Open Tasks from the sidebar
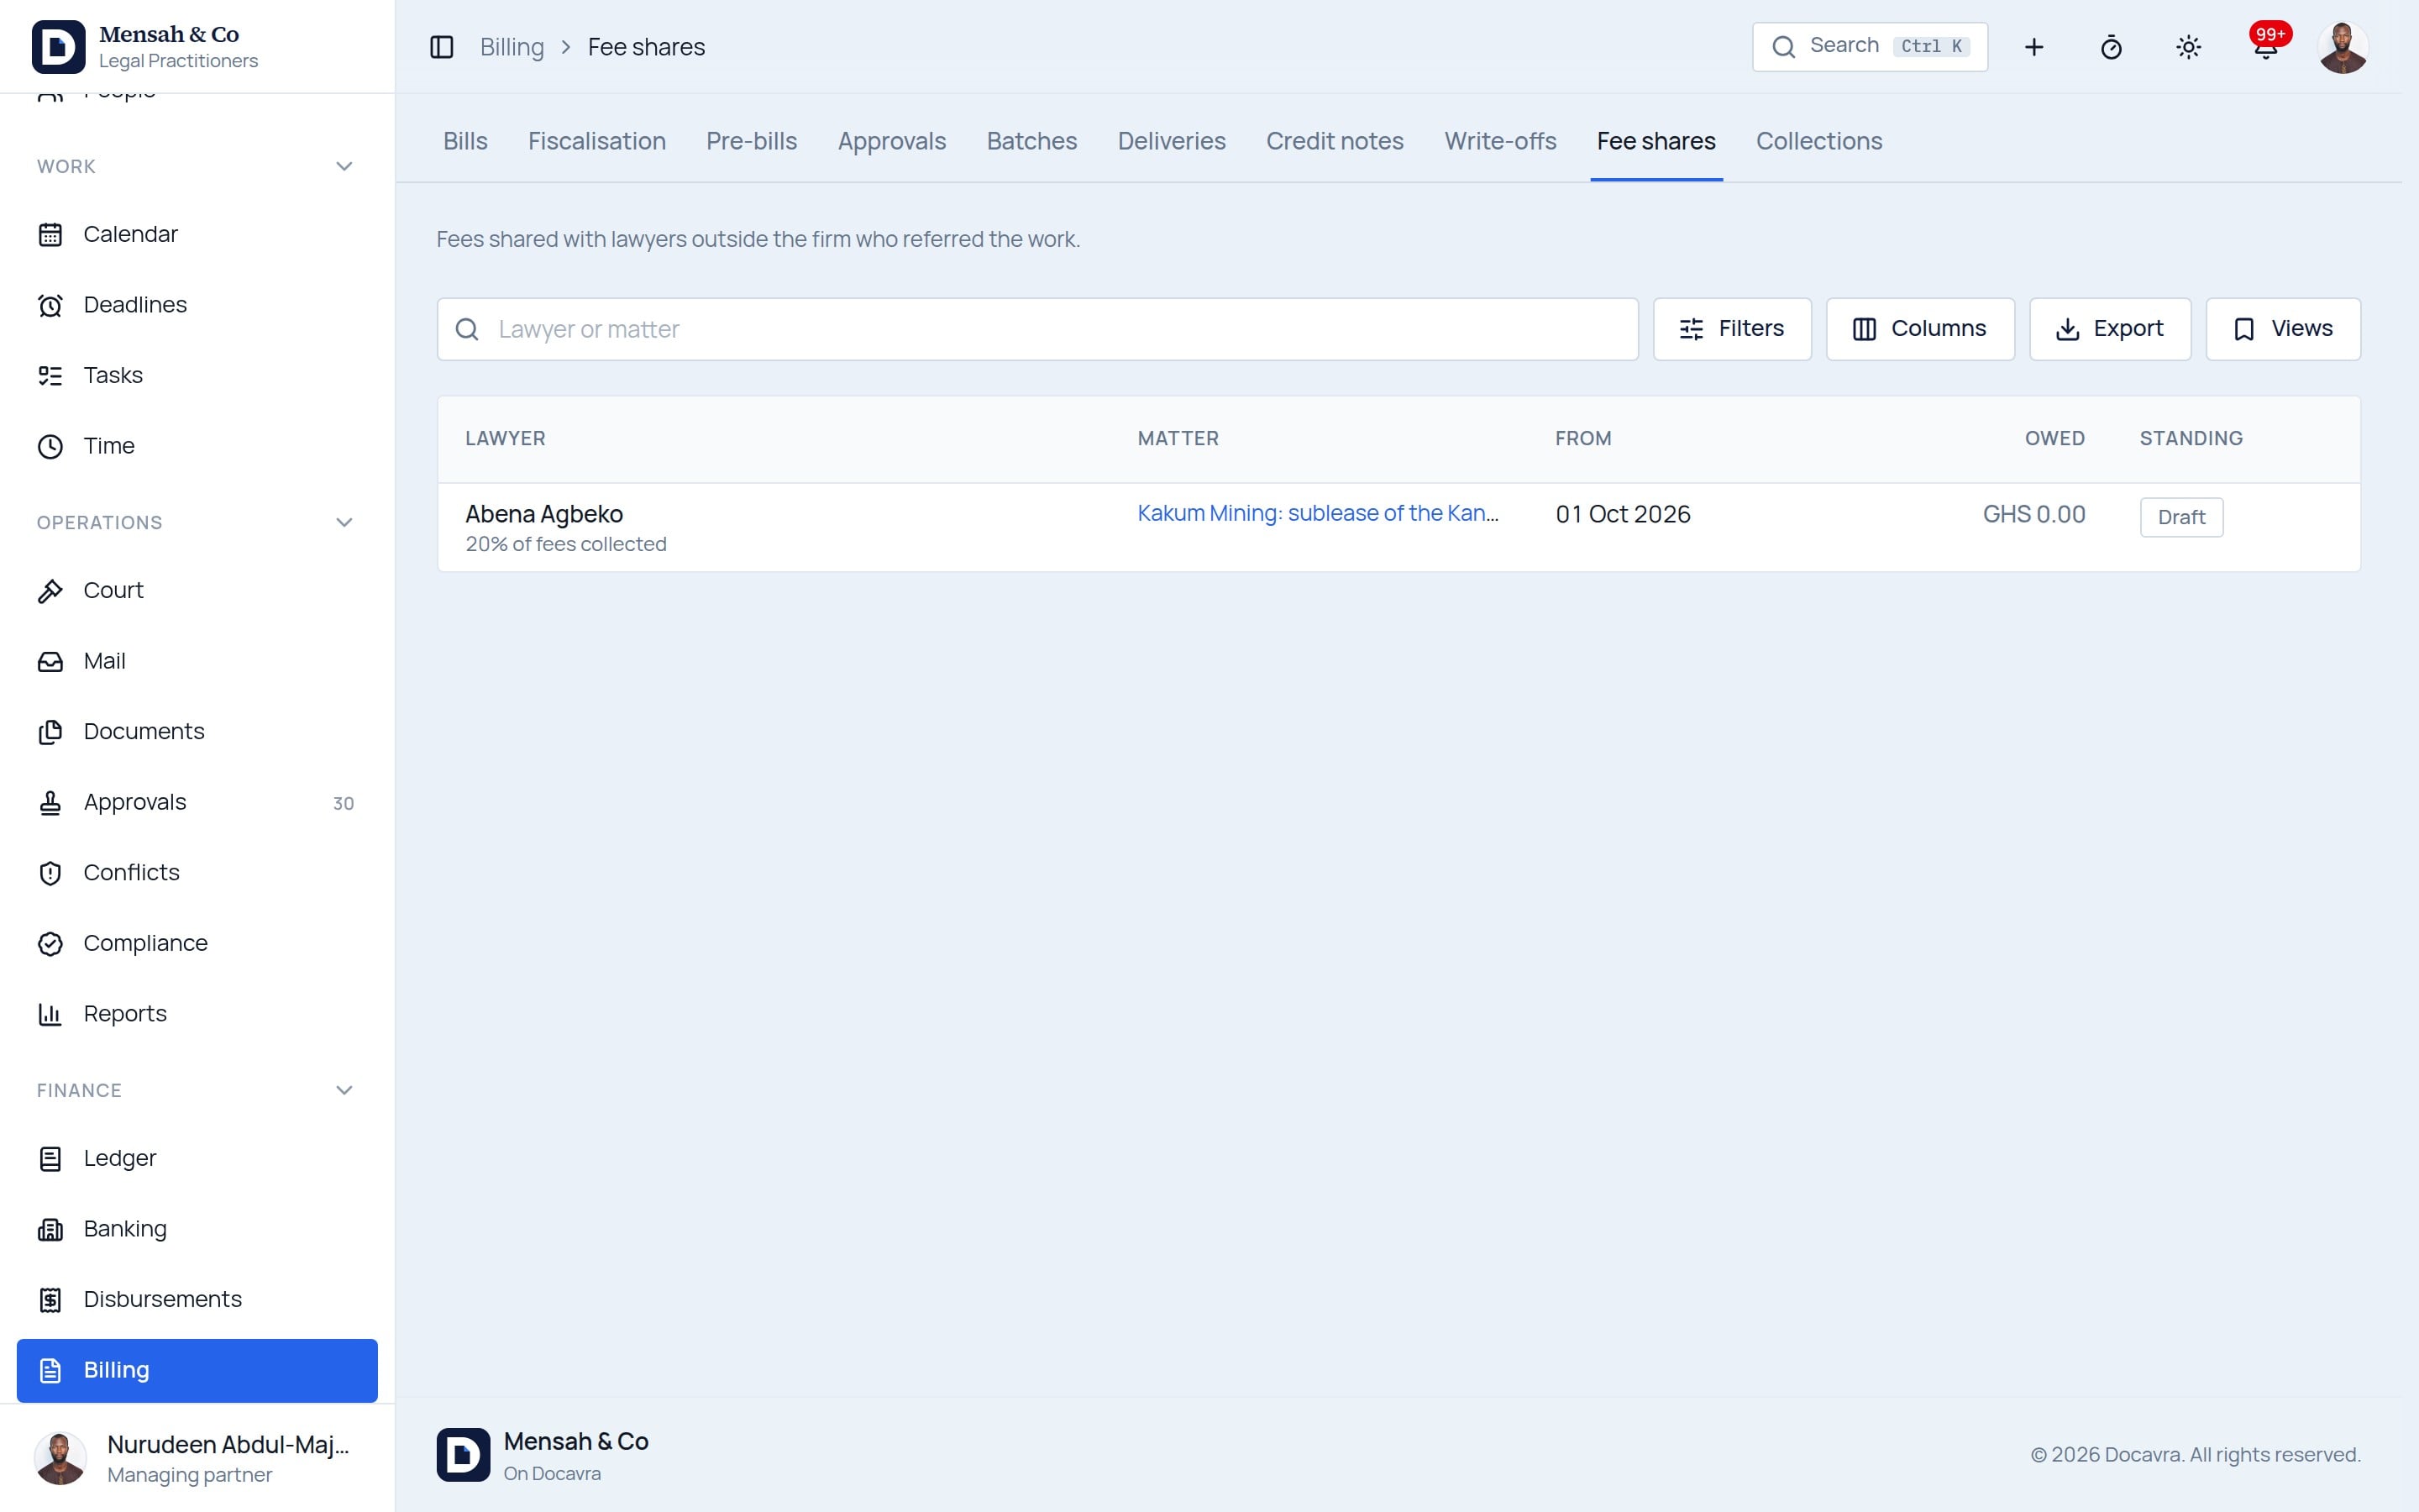Screen dimensions: 2419x1512 tap(197, 375)
